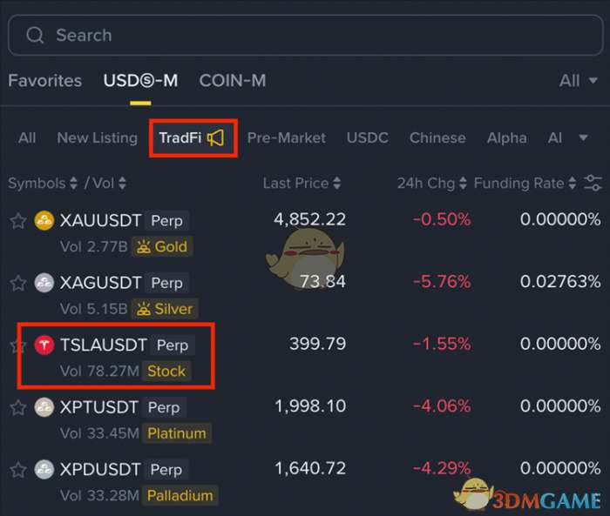610x516 pixels.
Task: Select the Pre-Market category
Action: coord(287,138)
